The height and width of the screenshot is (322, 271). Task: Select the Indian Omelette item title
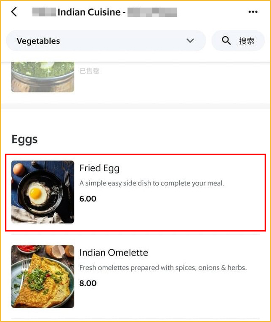[x=114, y=253]
